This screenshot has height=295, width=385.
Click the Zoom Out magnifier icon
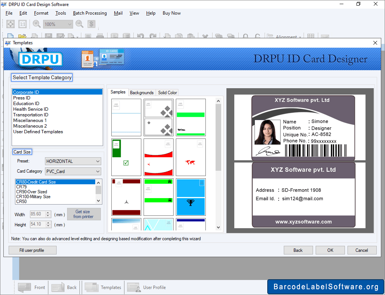[79, 24]
